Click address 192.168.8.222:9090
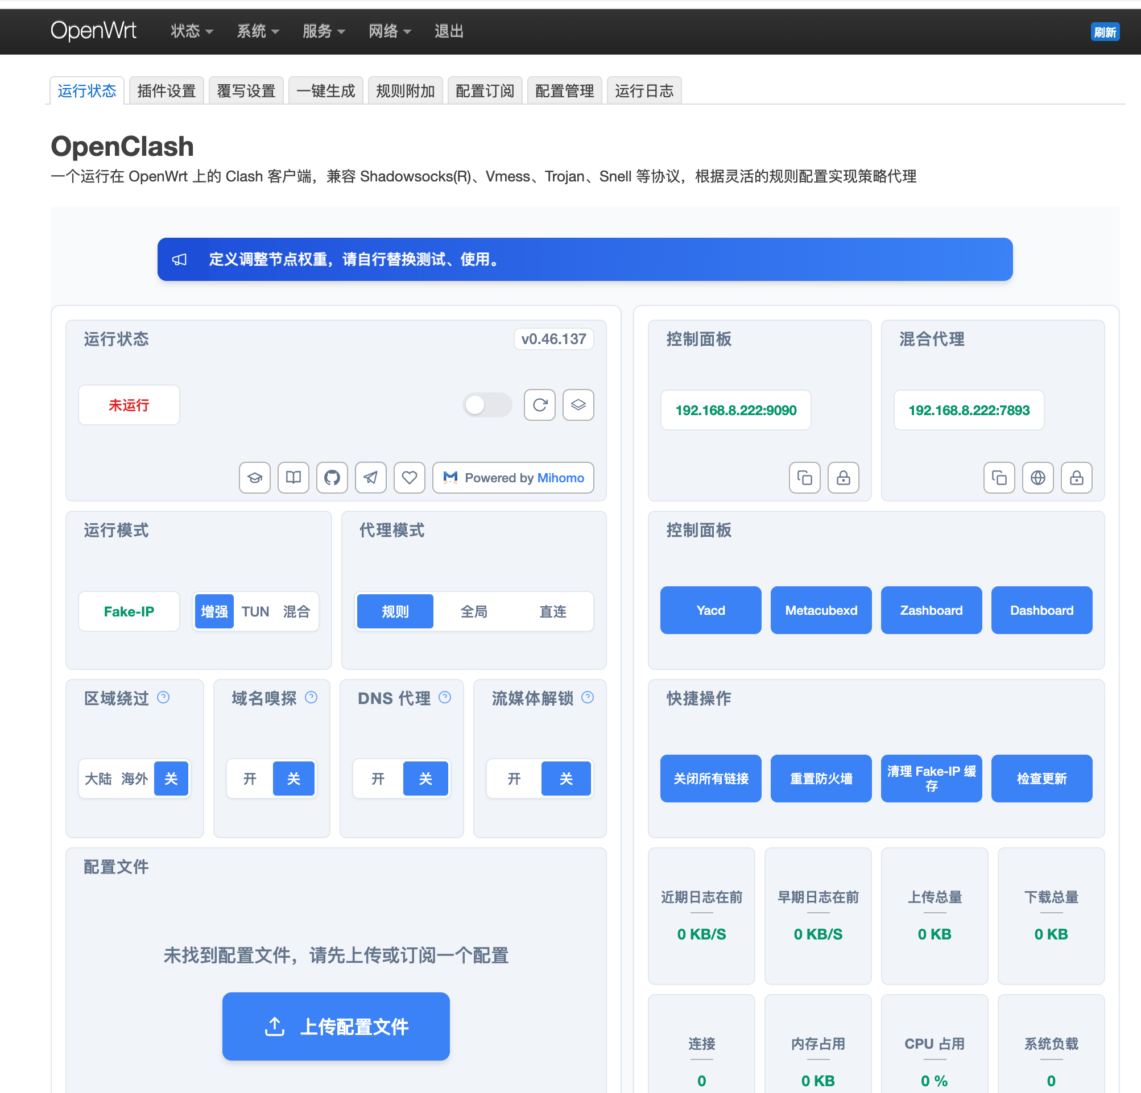1141x1093 pixels. pos(735,411)
